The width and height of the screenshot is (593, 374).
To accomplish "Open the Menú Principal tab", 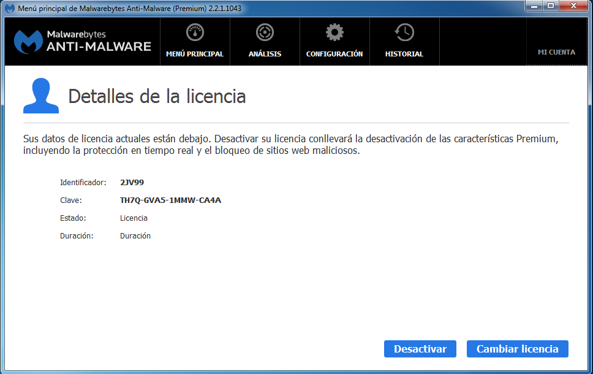I will (195, 42).
